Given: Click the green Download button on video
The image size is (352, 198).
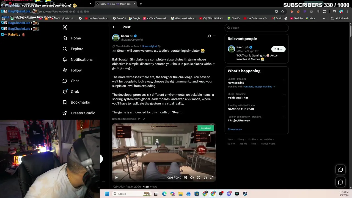Looking at the screenshot, I should 205,128.
